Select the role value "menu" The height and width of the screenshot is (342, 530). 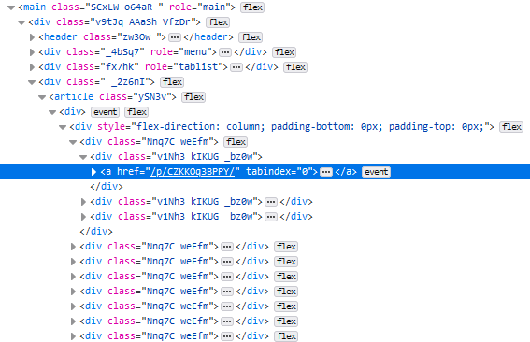click(x=194, y=51)
